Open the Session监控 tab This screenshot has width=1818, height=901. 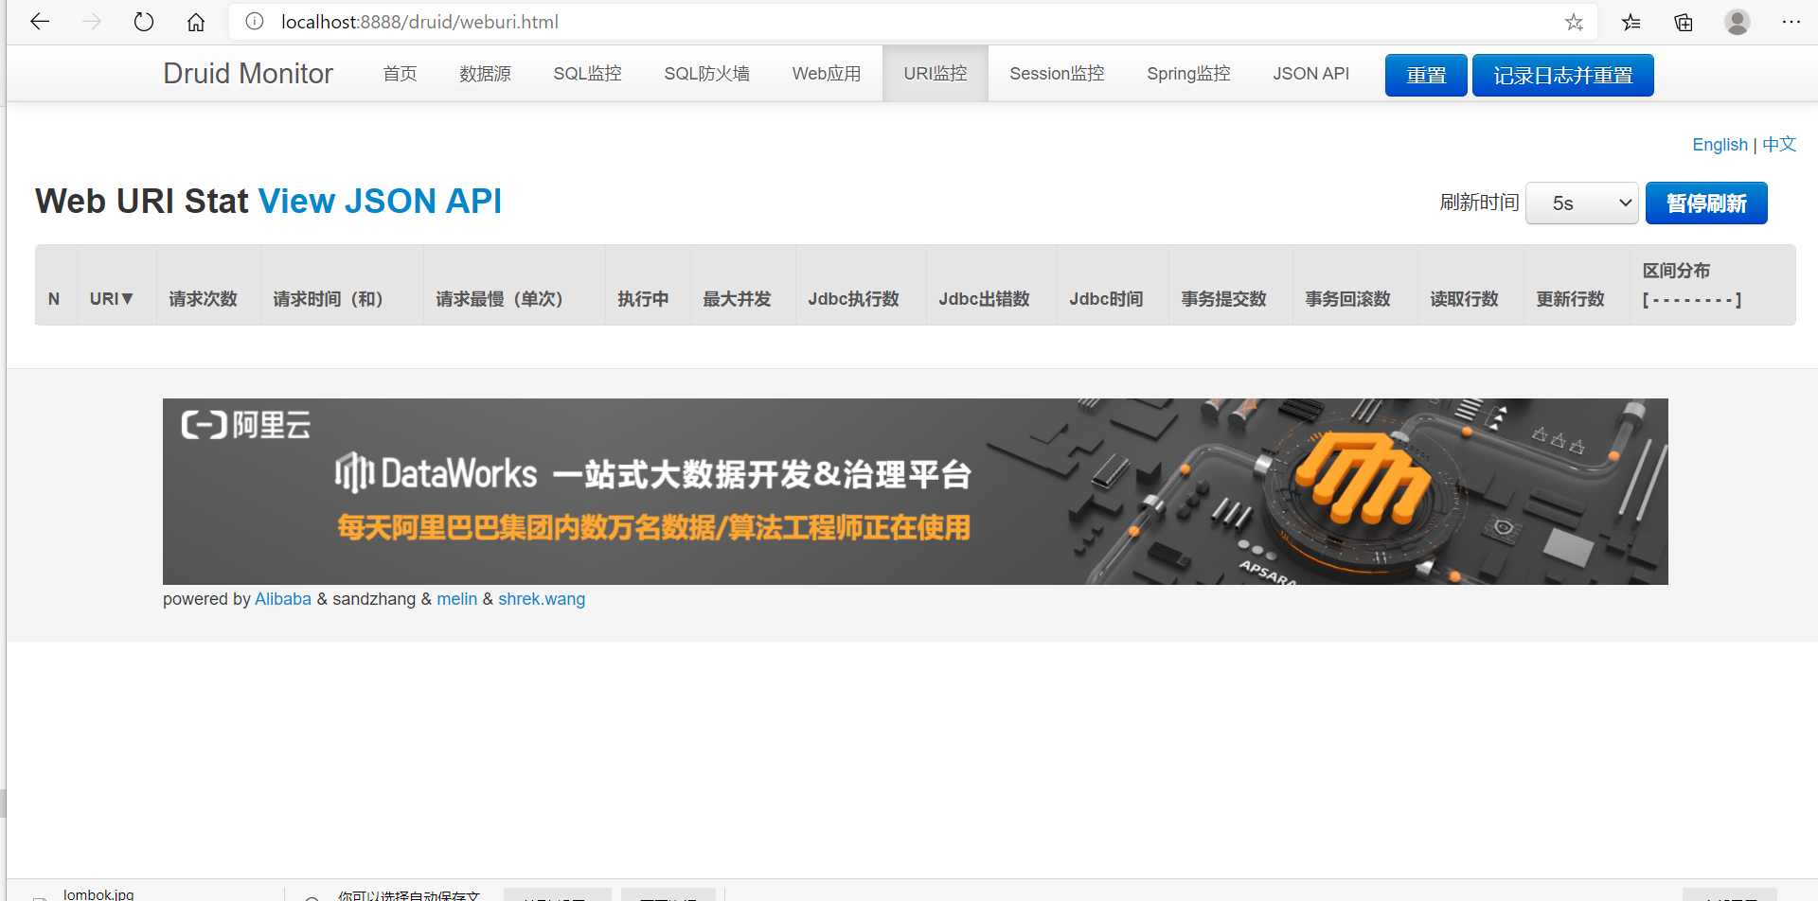(x=1057, y=74)
